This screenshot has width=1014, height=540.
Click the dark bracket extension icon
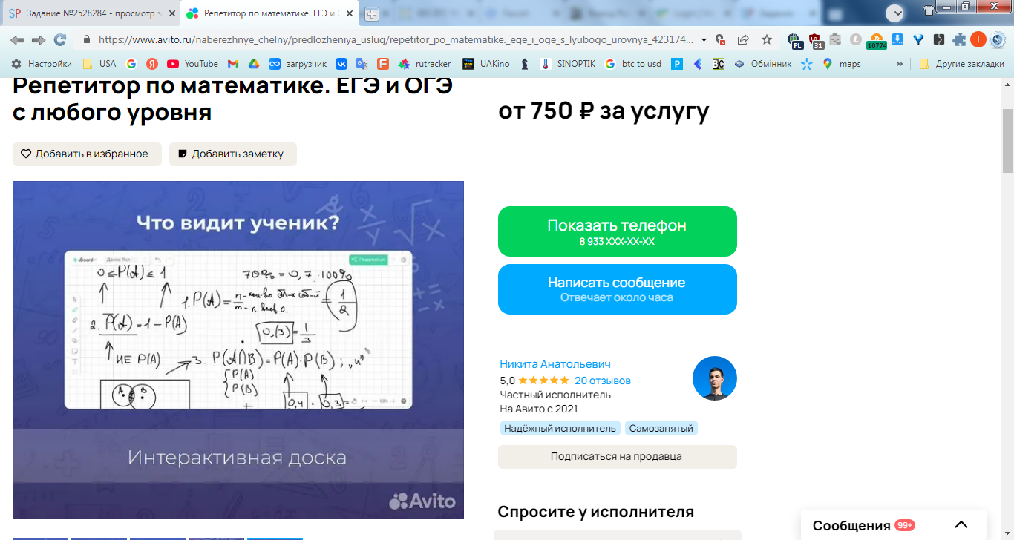(939, 39)
